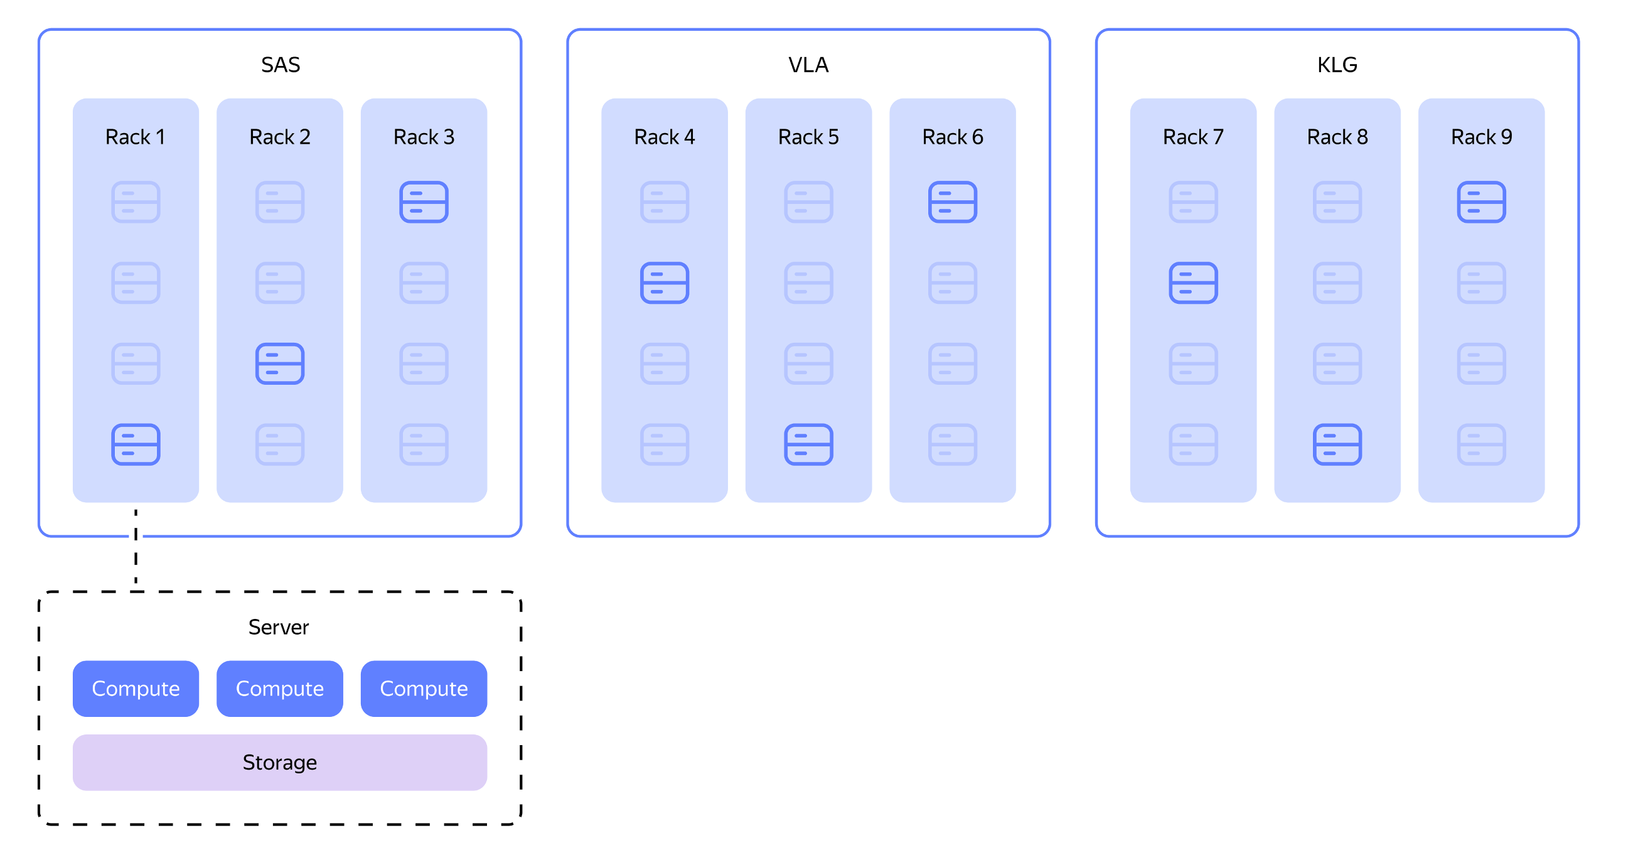Viewport: 1638px width, 860px height.
Task: Click highlighted server icon in Rack 1
Action: tap(136, 444)
